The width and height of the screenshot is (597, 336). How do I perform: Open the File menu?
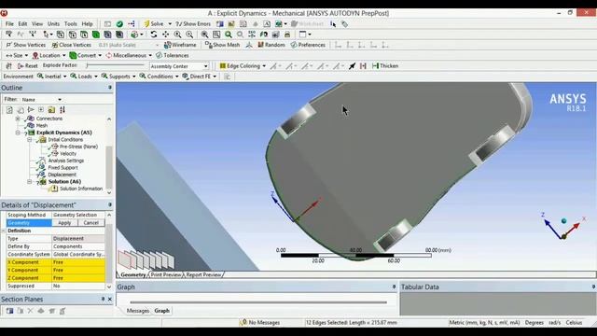(x=9, y=23)
